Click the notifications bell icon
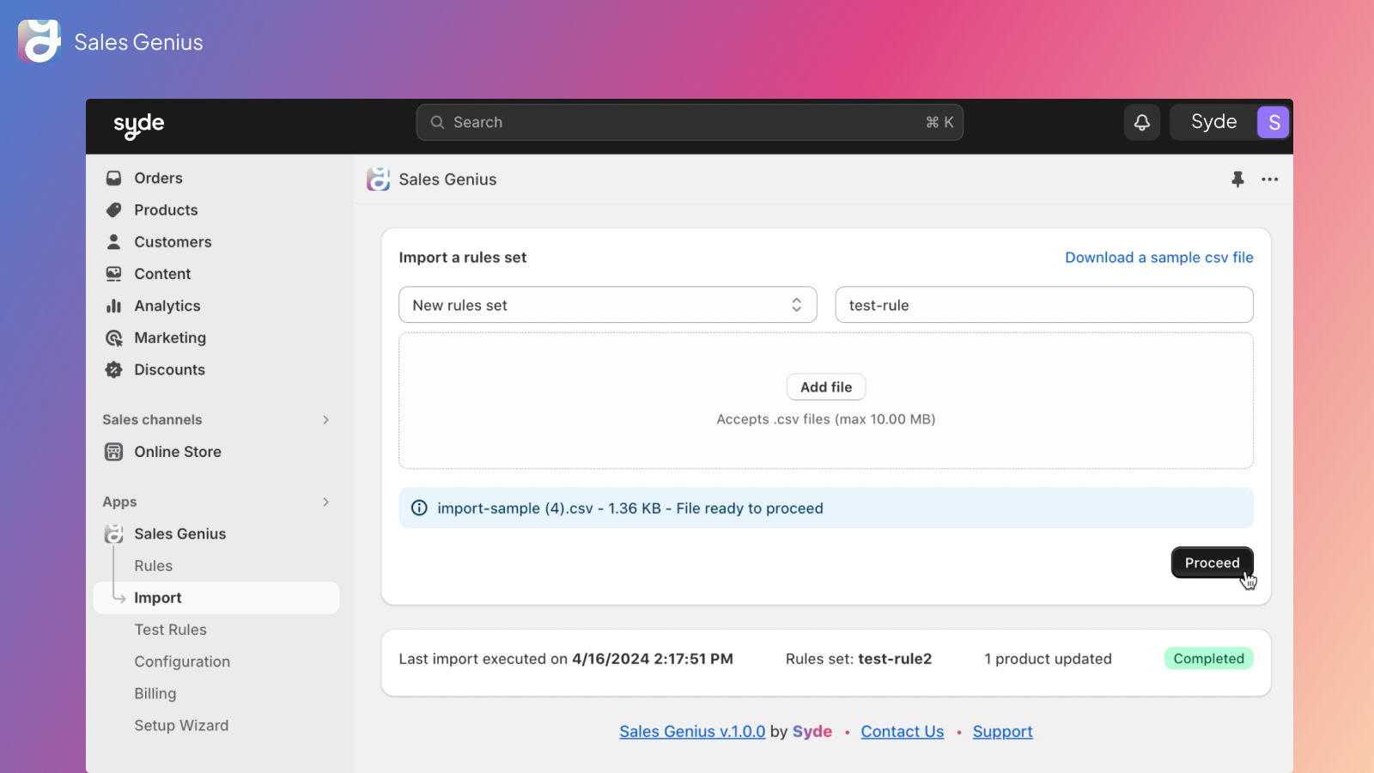 pos(1141,123)
